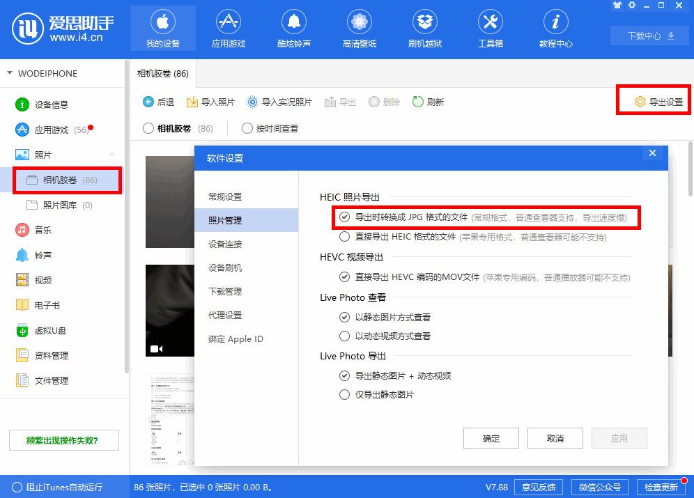694x498 pixels.
Task: Select 仅导出静态图片 export option
Action: 344,395
